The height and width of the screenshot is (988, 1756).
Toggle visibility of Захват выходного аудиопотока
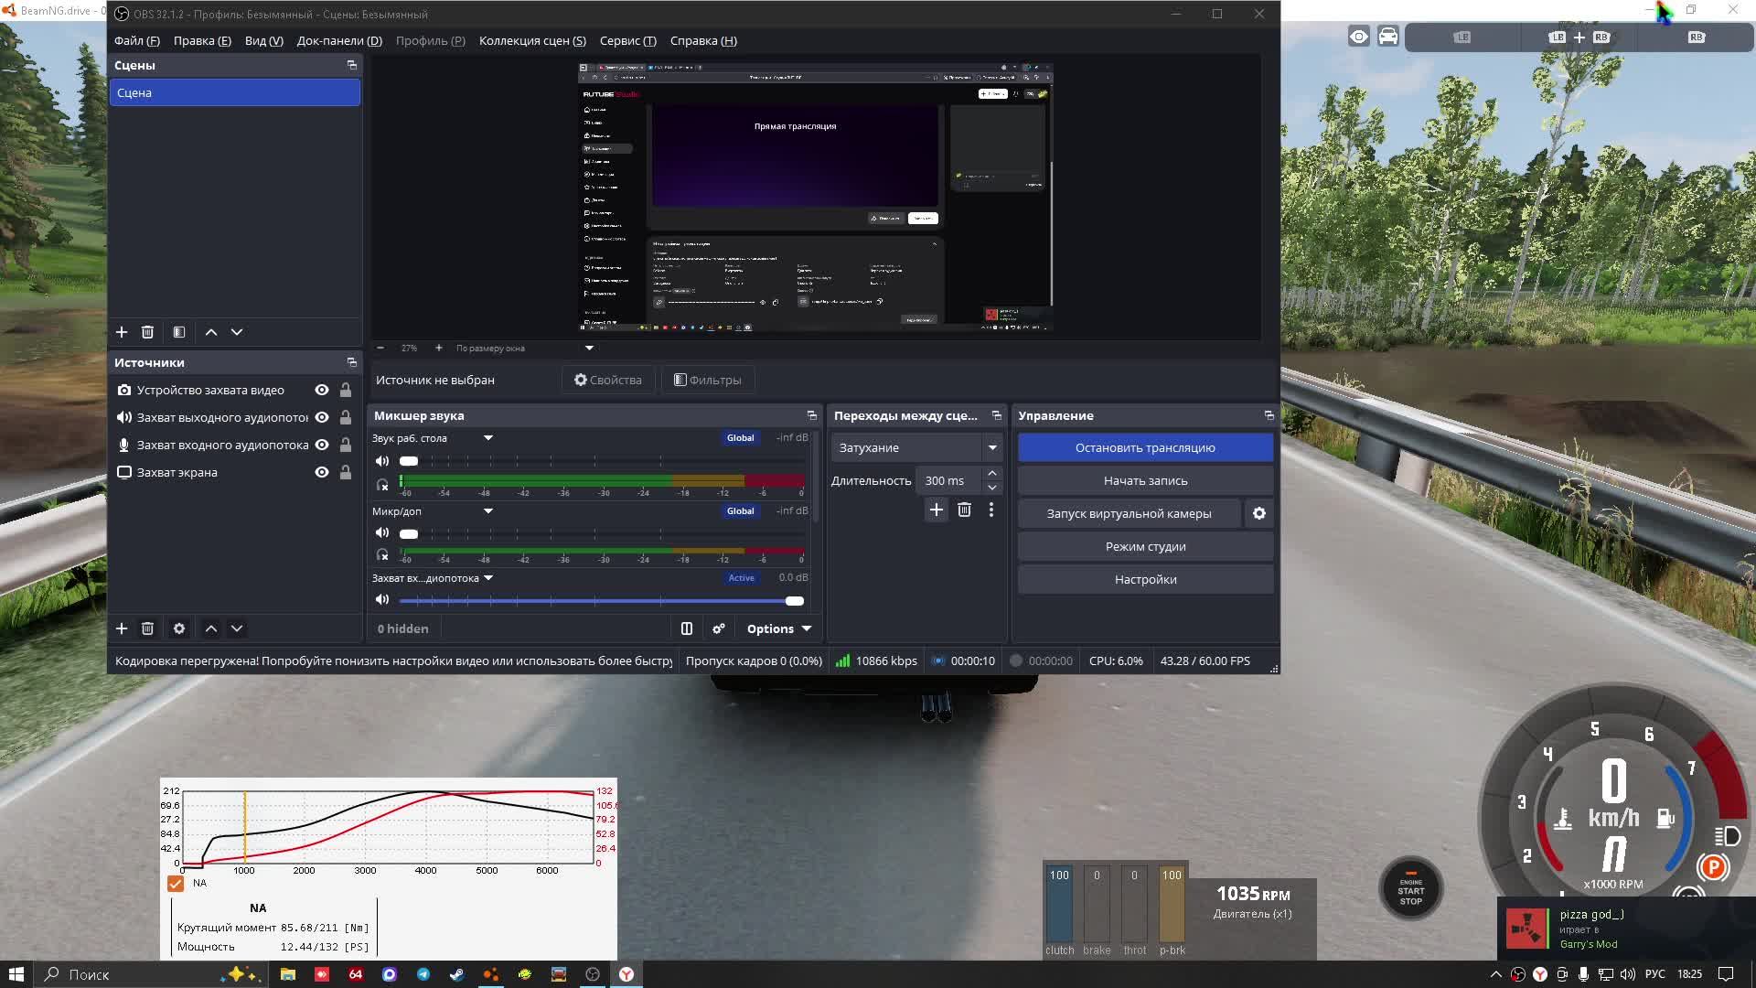[x=322, y=417]
